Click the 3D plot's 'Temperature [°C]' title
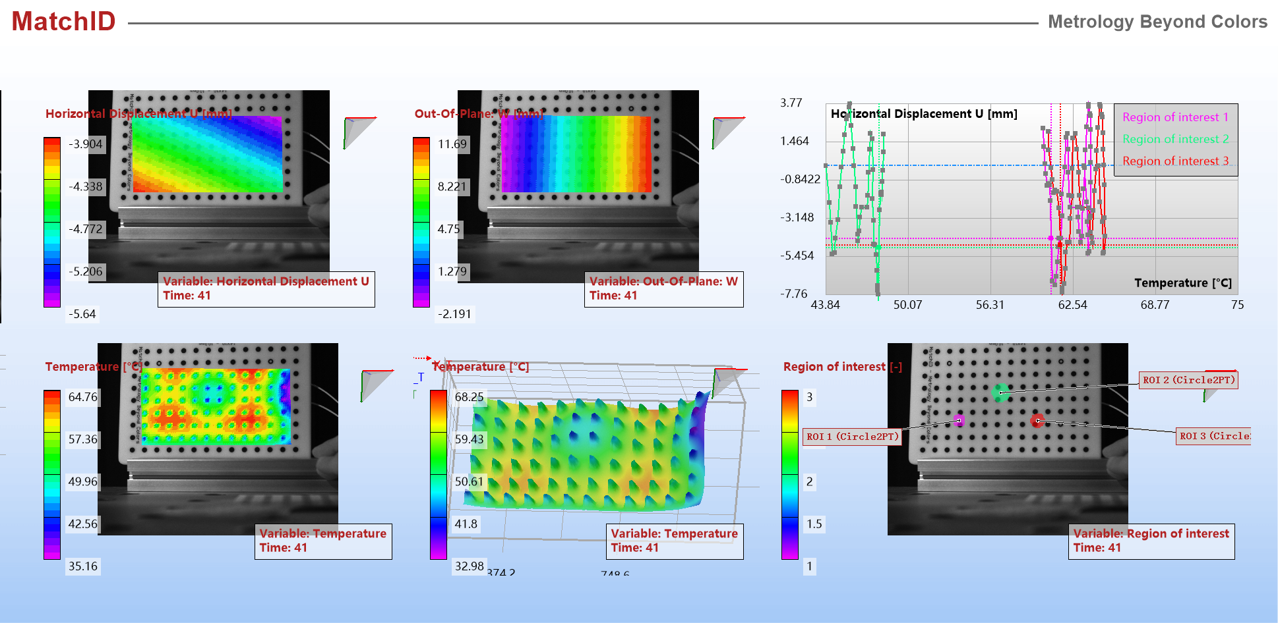Viewport: 1278px width, 623px height. coord(481,367)
